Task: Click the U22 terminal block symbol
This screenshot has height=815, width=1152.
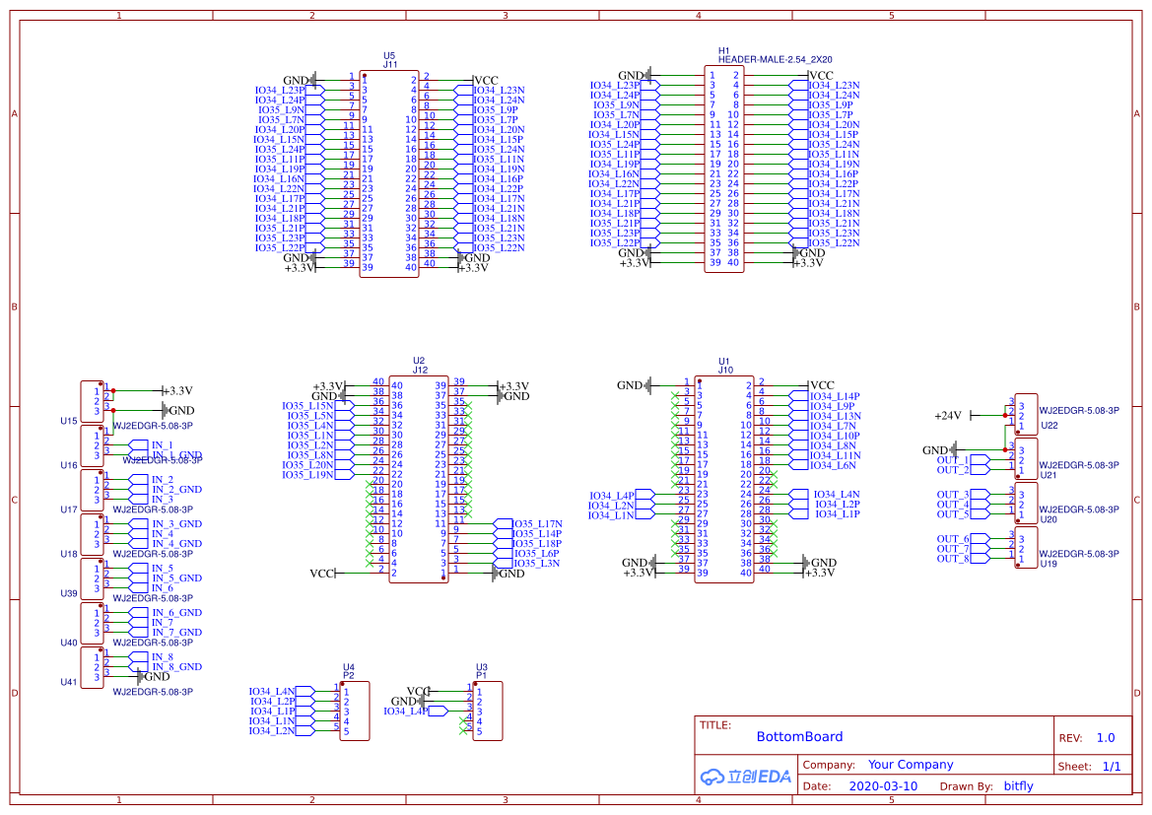Action: pyautogui.click(x=1026, y=415)
